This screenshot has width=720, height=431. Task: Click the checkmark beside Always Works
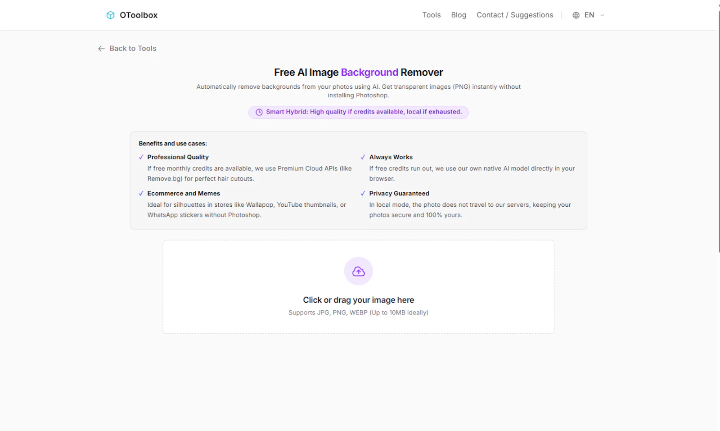(x=363, y=157)
